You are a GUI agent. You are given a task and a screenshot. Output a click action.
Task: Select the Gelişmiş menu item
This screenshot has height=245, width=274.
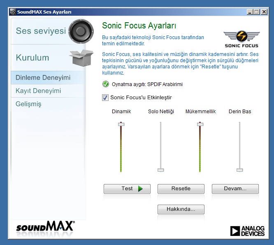tap(48, 104)
